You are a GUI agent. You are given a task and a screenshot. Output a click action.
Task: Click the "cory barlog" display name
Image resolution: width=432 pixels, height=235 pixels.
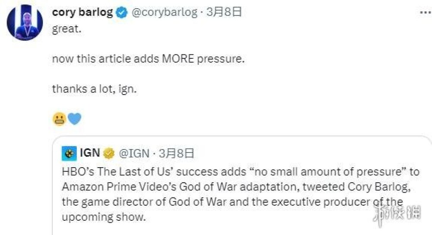click(x=82, y=13)
